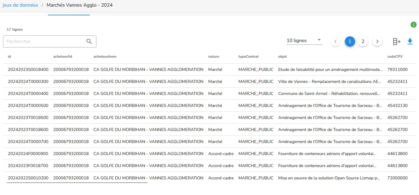Download the dataset with the blue arrow icon

410,41
